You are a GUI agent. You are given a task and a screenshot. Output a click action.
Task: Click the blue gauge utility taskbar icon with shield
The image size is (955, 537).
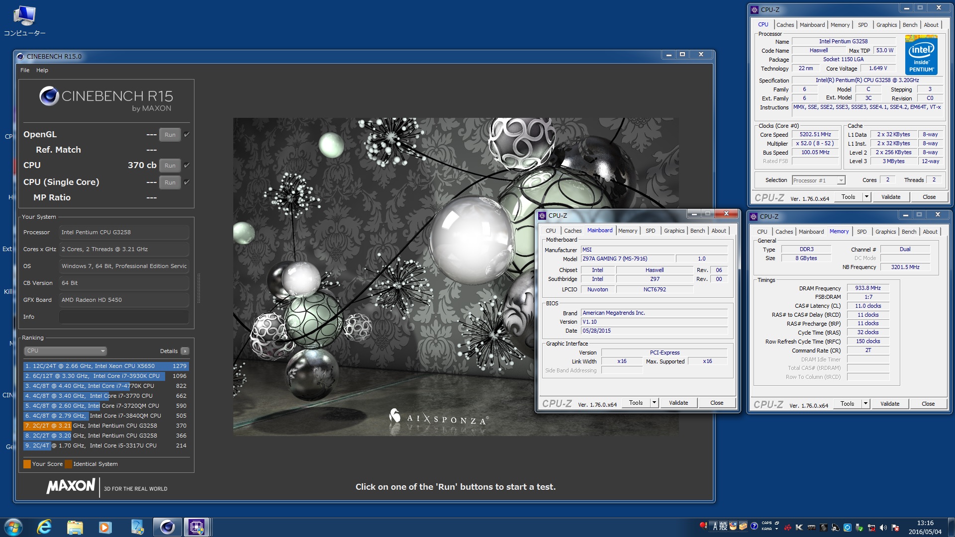(x=137, y=527)
